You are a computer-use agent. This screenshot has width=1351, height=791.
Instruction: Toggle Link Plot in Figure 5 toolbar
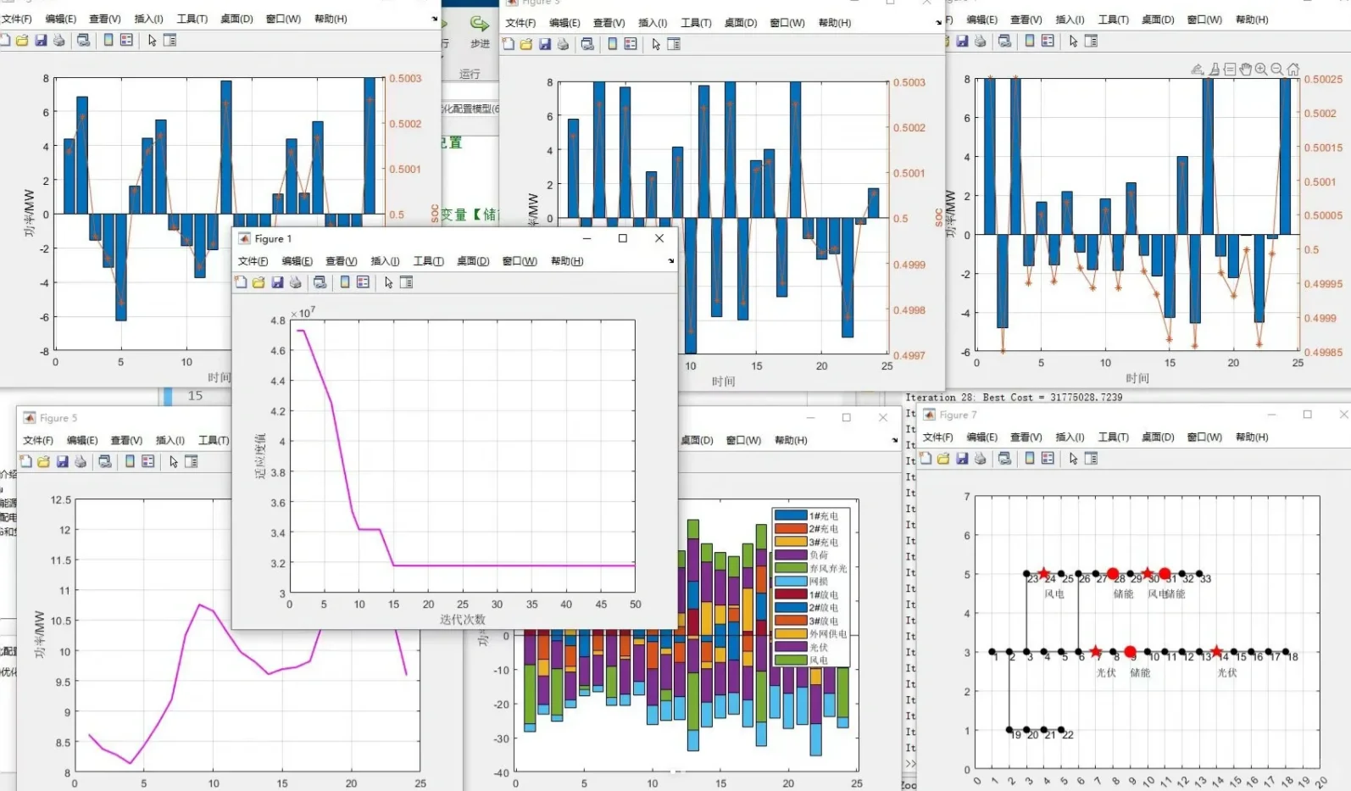click(x=104, y=461)
